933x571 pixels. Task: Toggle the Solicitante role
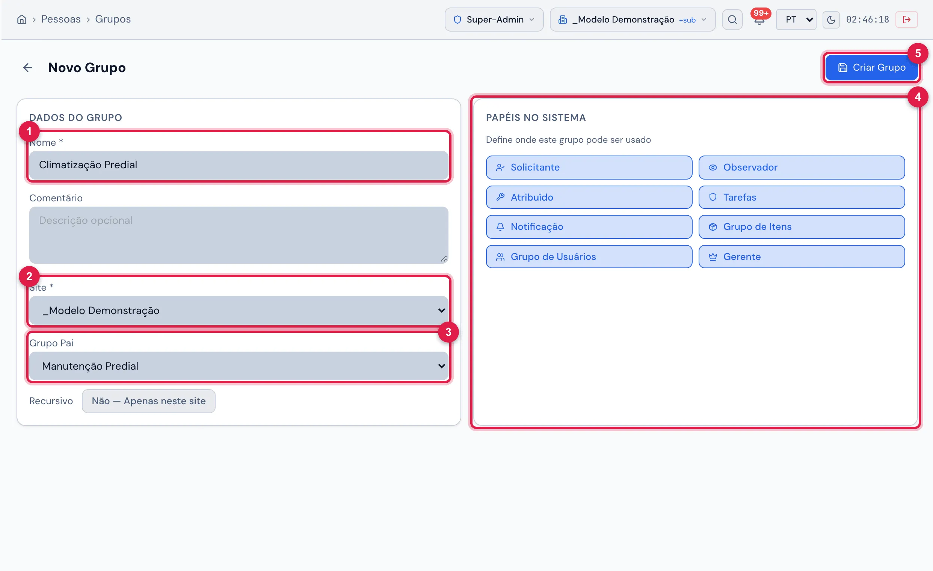pos(589,168)
